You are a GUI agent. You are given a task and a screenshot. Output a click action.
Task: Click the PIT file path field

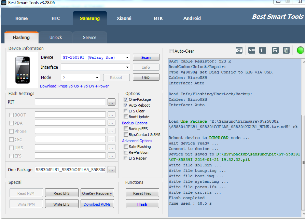(x=70, y=102)
